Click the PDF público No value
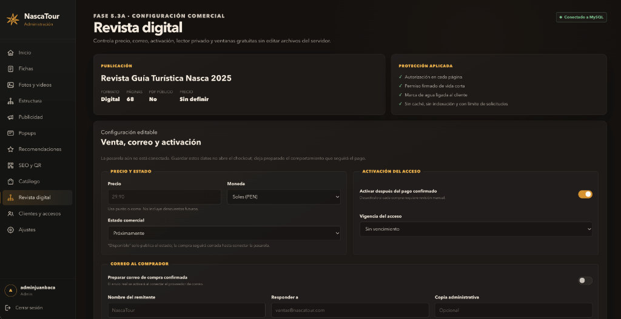Viewport: 621px width, 319px height. click(x=153, y=99)
